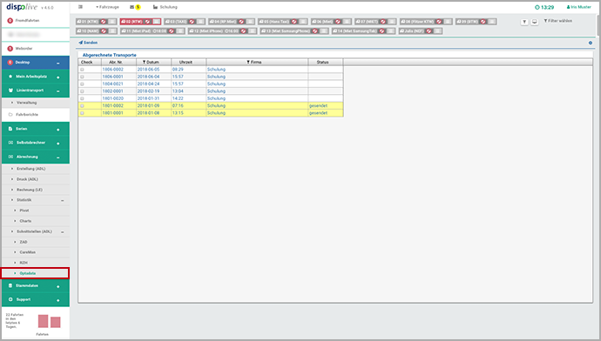Select the Fahrberichte sidebar item
Image resolution: width=601 pixels, height=341 pixels.
(35, 115)
